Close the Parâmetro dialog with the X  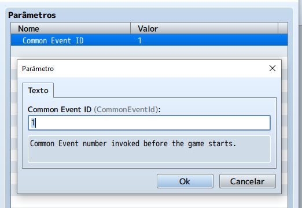272,68
